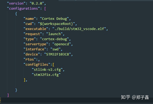Click the "request" key
The image size is (153, 104).
click(x=33, y=34)
